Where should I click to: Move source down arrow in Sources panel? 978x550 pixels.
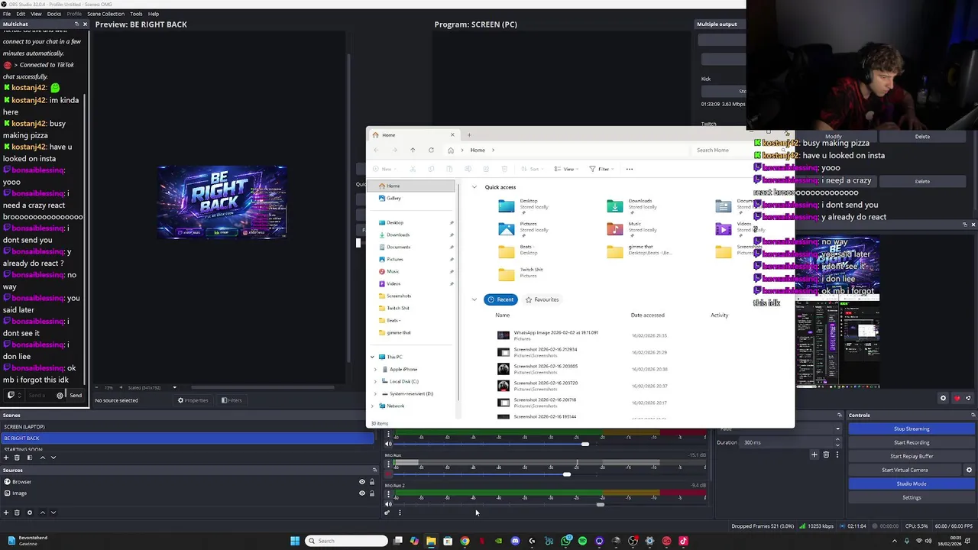(x=53, y=513)
